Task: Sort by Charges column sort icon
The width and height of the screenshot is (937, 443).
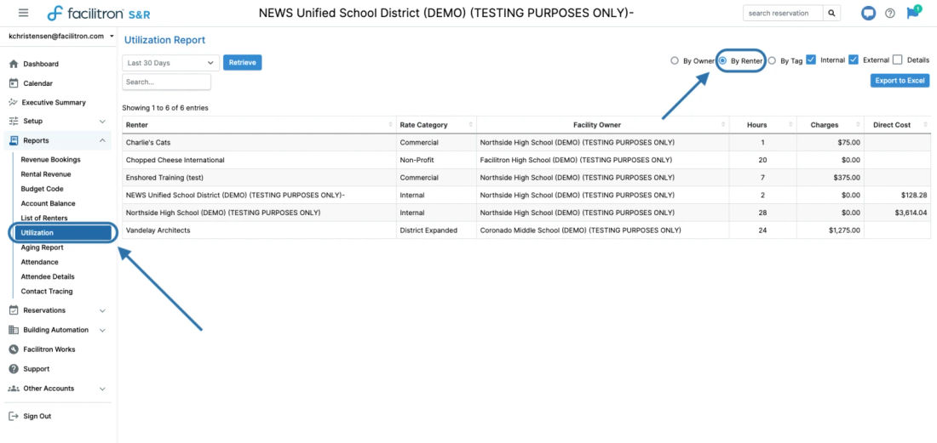Action: click(858, 125)
